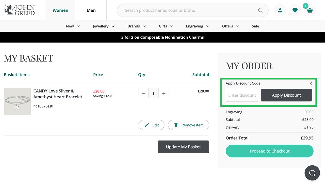
Task: Open the shopping basket icon
Action: coord(310,10)
